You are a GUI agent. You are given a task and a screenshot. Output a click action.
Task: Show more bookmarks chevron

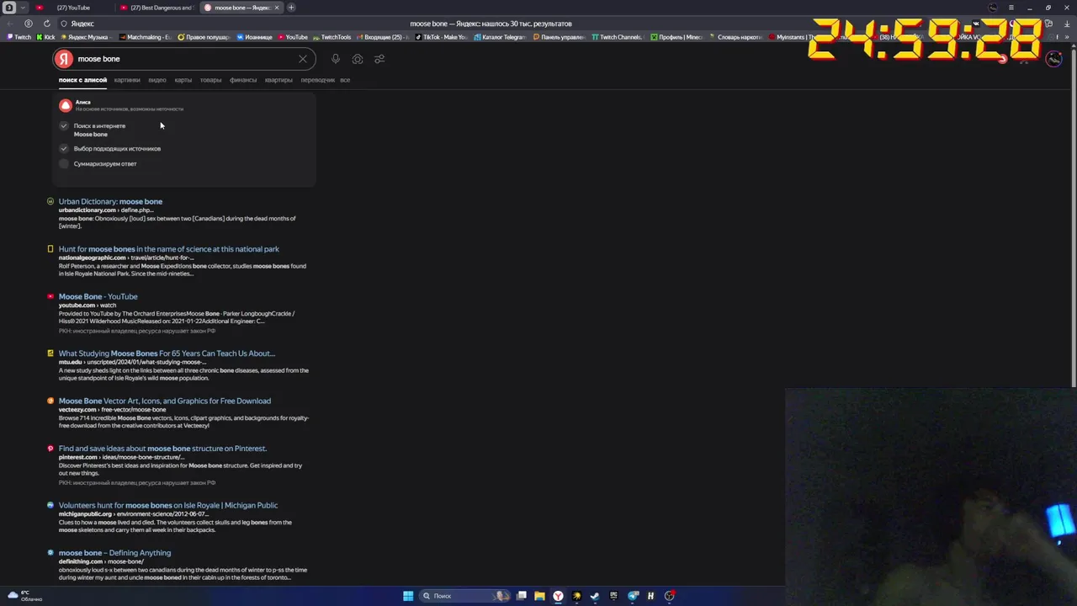tap(1069, 37)
